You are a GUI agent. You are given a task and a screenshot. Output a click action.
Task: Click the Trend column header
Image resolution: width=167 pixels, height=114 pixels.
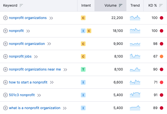(135, 5)
